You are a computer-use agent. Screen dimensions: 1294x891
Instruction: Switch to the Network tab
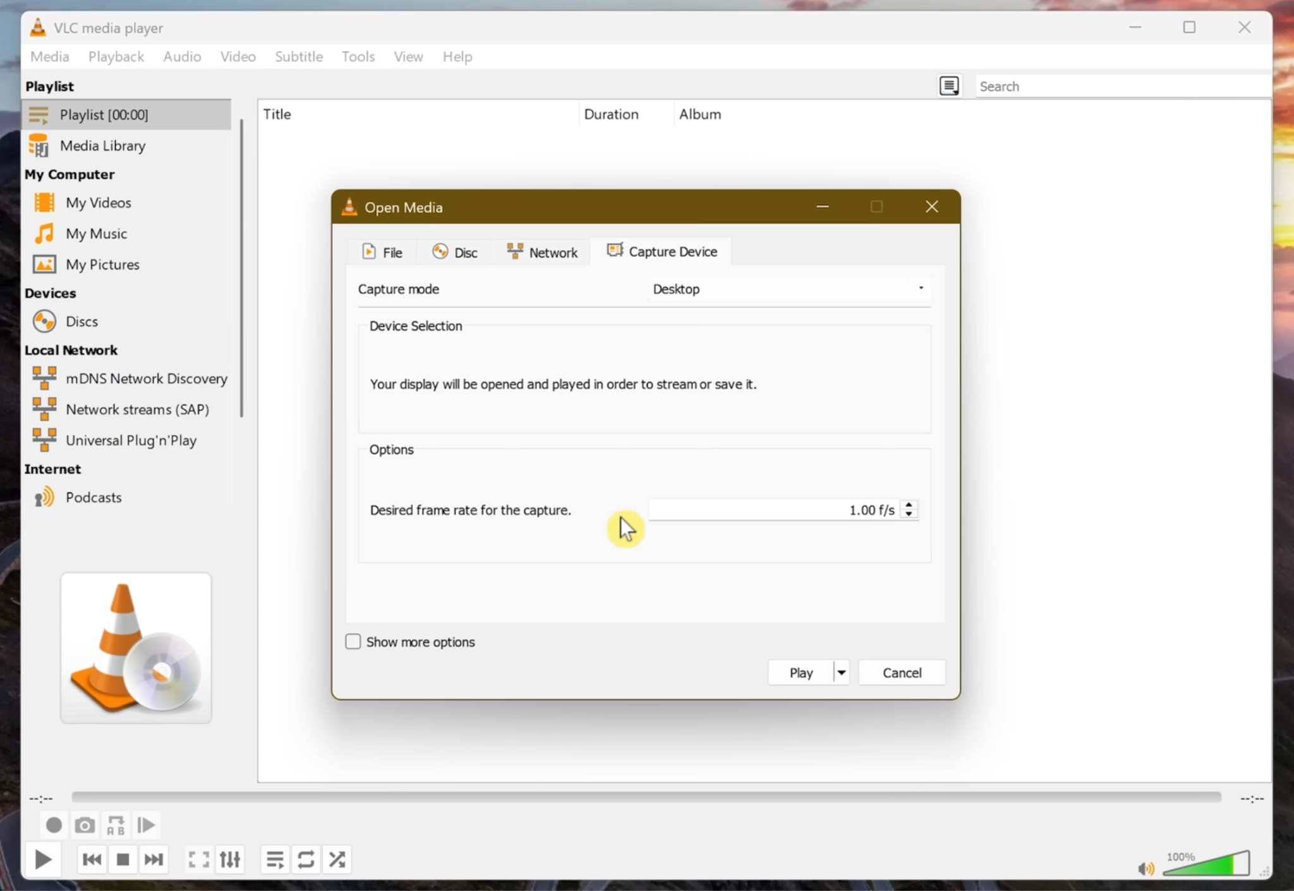click(541, 251)
